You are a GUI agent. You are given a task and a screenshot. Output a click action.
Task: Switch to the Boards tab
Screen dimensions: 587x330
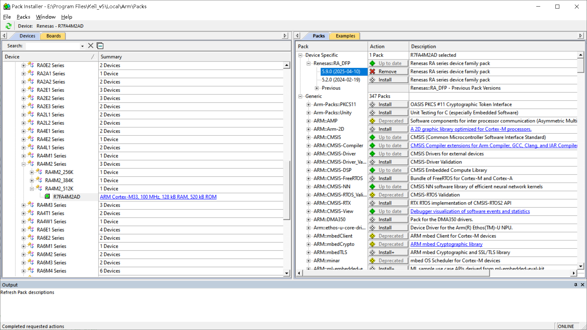(53, 36)
